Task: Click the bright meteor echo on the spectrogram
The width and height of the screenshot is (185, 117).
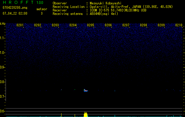Action: tap(86, 90)
